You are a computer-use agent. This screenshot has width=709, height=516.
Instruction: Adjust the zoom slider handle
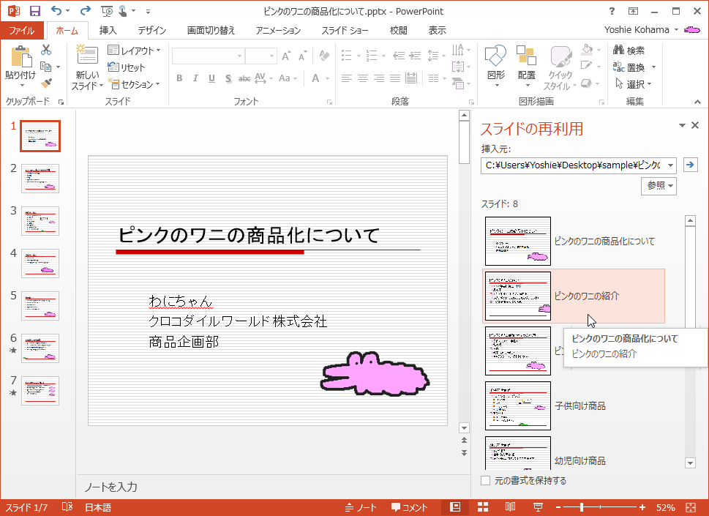click(582, 507)
